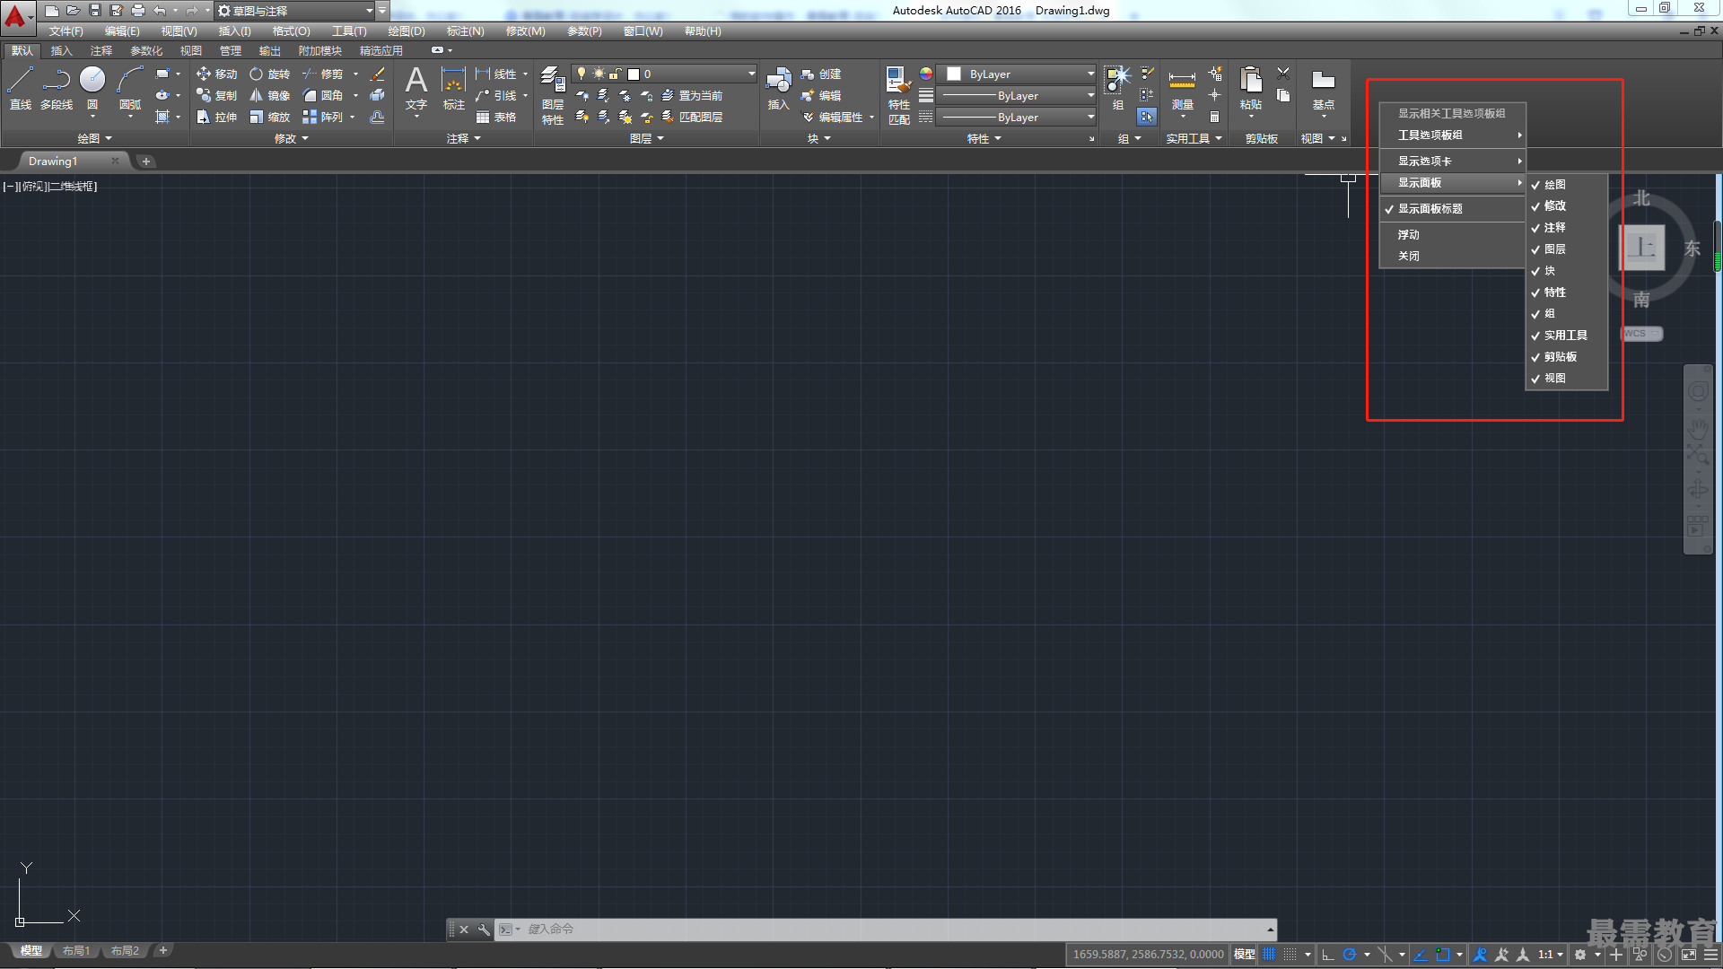This screenshot has height=969, width=1723.
Task: Click the Rotate (旋转) tool
Action: [269, 74]
